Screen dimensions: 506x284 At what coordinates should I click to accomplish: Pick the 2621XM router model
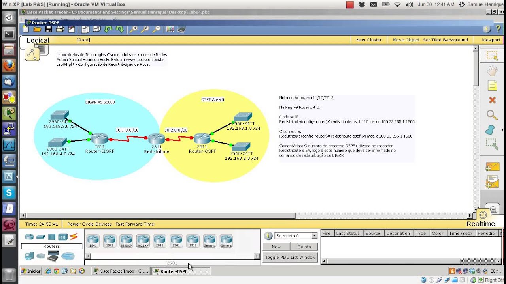pos(143,241)
